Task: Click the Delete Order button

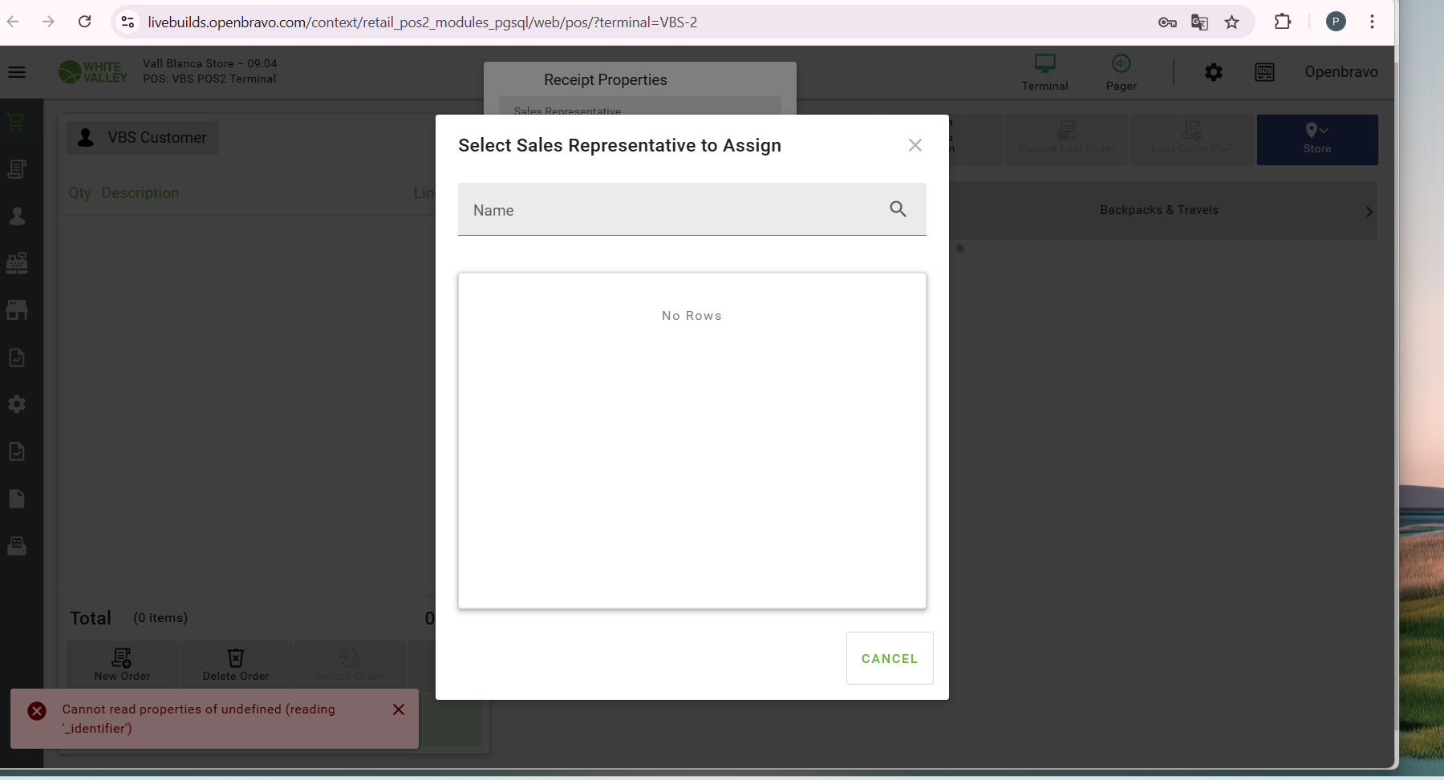Action: 236,664
